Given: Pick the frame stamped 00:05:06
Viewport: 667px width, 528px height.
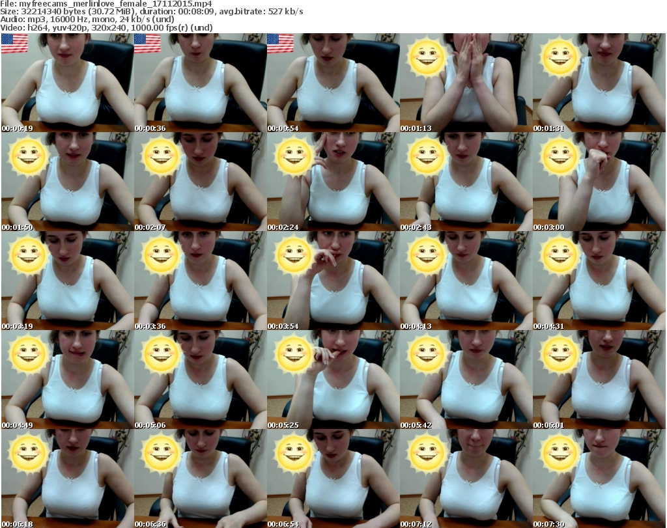Looking at the screenshot, I should (201, 380).
